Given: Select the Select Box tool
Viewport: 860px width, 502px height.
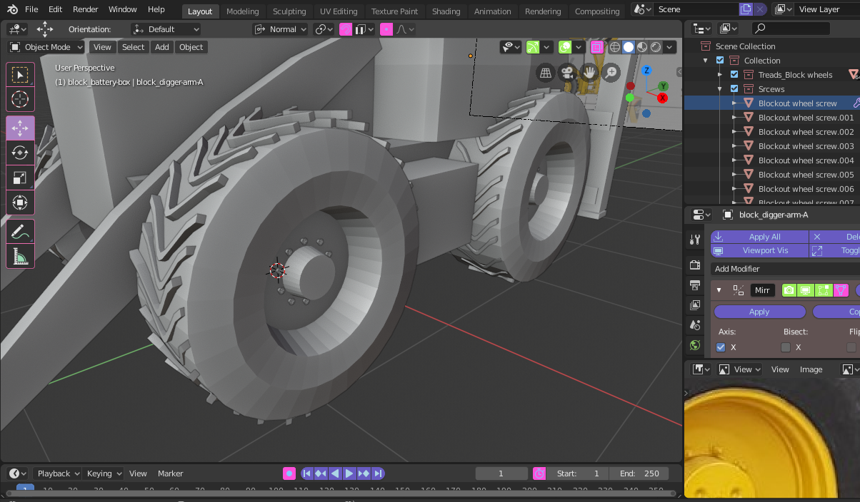Looking at the screenshot, I should tap(20, 75).
